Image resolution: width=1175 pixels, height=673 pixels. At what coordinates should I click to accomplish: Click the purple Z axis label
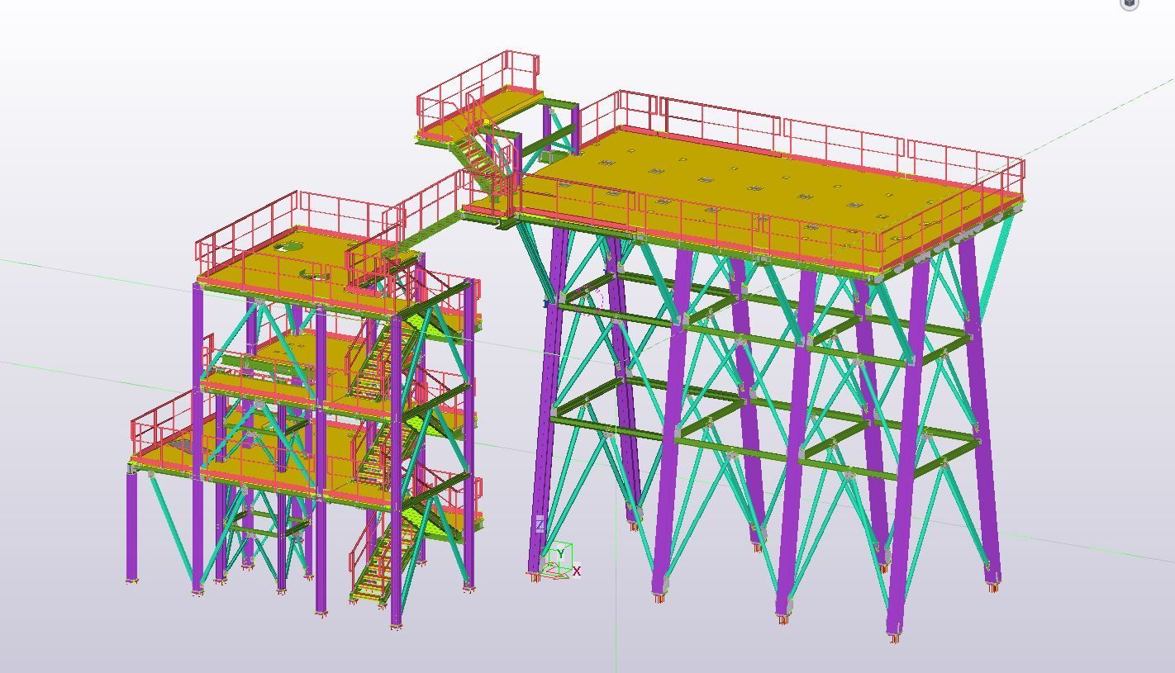coord(540,525)
